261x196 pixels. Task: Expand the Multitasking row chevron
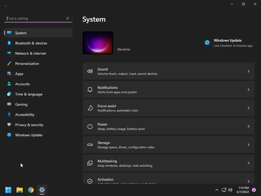coord(248,163)
